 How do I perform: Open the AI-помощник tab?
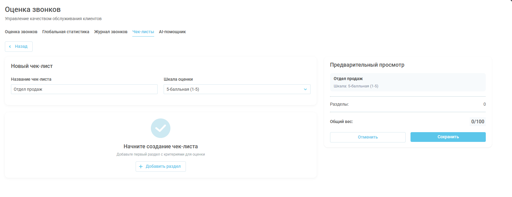[172, 32]
